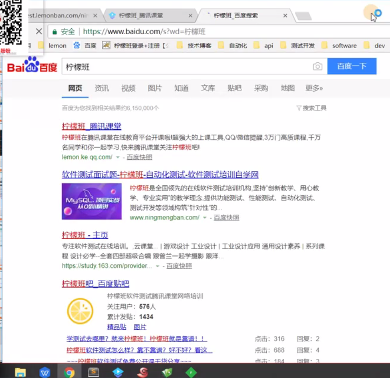Open 百度快照 for study.163.com result
The height and width of the screenshot is (378, 390).
[x=179, y=266]
